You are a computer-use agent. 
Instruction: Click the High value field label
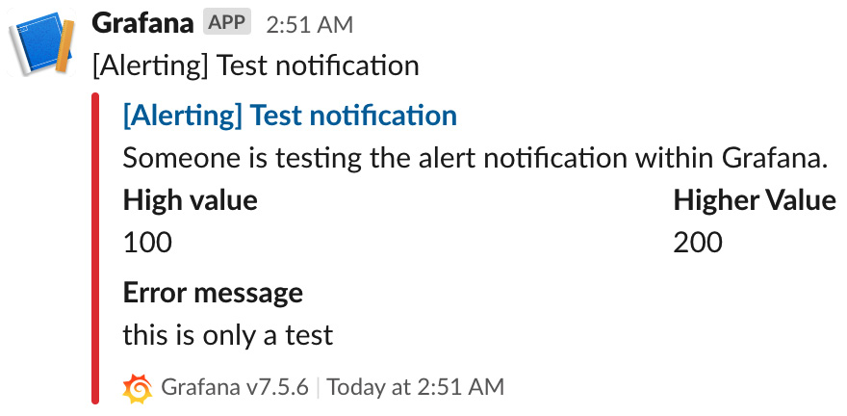pyautogui.click(x=191, y=201)
